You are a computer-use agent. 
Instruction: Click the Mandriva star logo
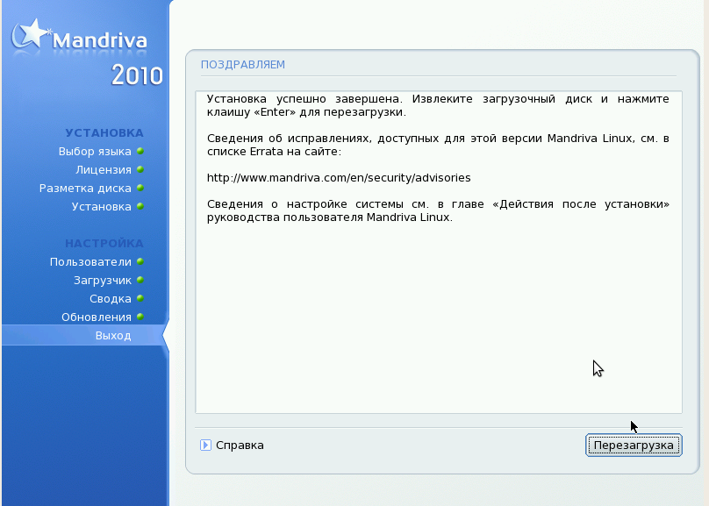tap(31, 34)
